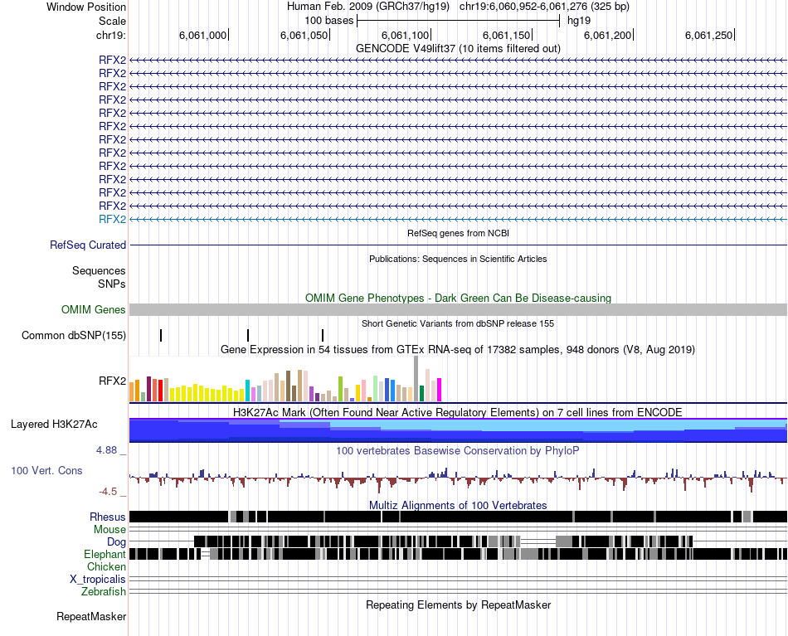The height and width of the screenshot is (636, 788).
Task: Click the gray OMIM Genes bar
Action: coord(458,309)
